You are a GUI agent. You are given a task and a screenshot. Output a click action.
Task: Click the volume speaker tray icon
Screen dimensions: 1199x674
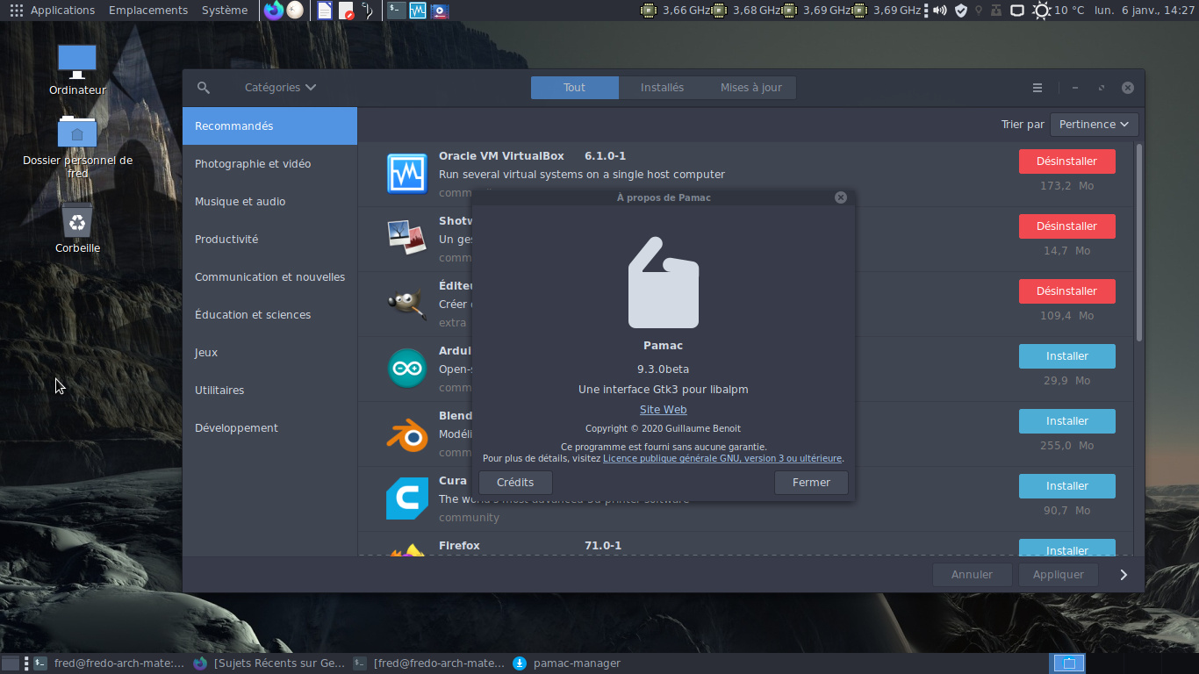pos(940,11)
